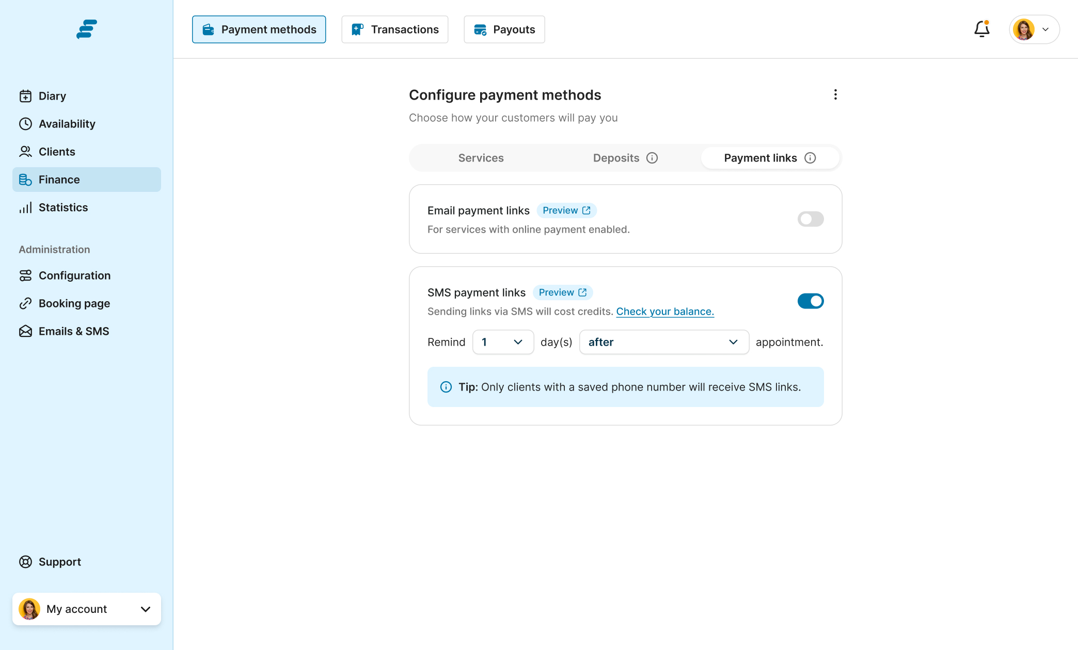Open the top-right profile avatar dropdown
This screenshot has width=1078, height=650.
(1034, 29)
